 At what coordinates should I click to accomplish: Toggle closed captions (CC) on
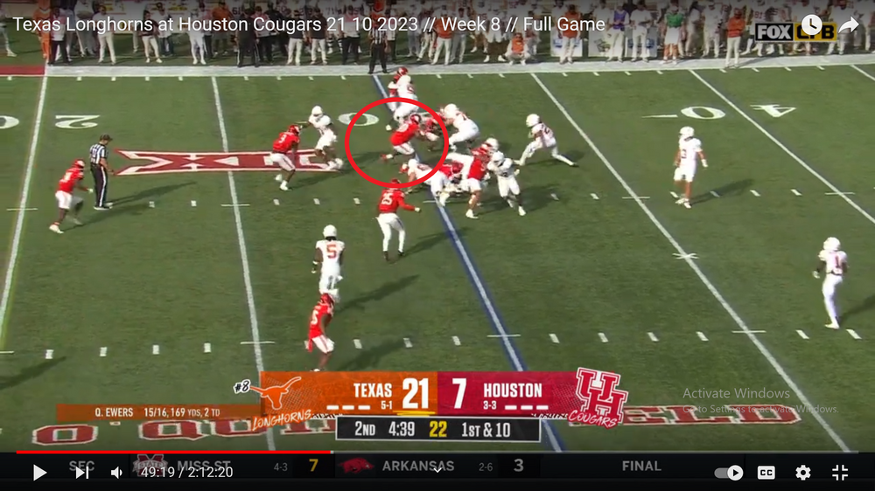(x=766, y=473)
